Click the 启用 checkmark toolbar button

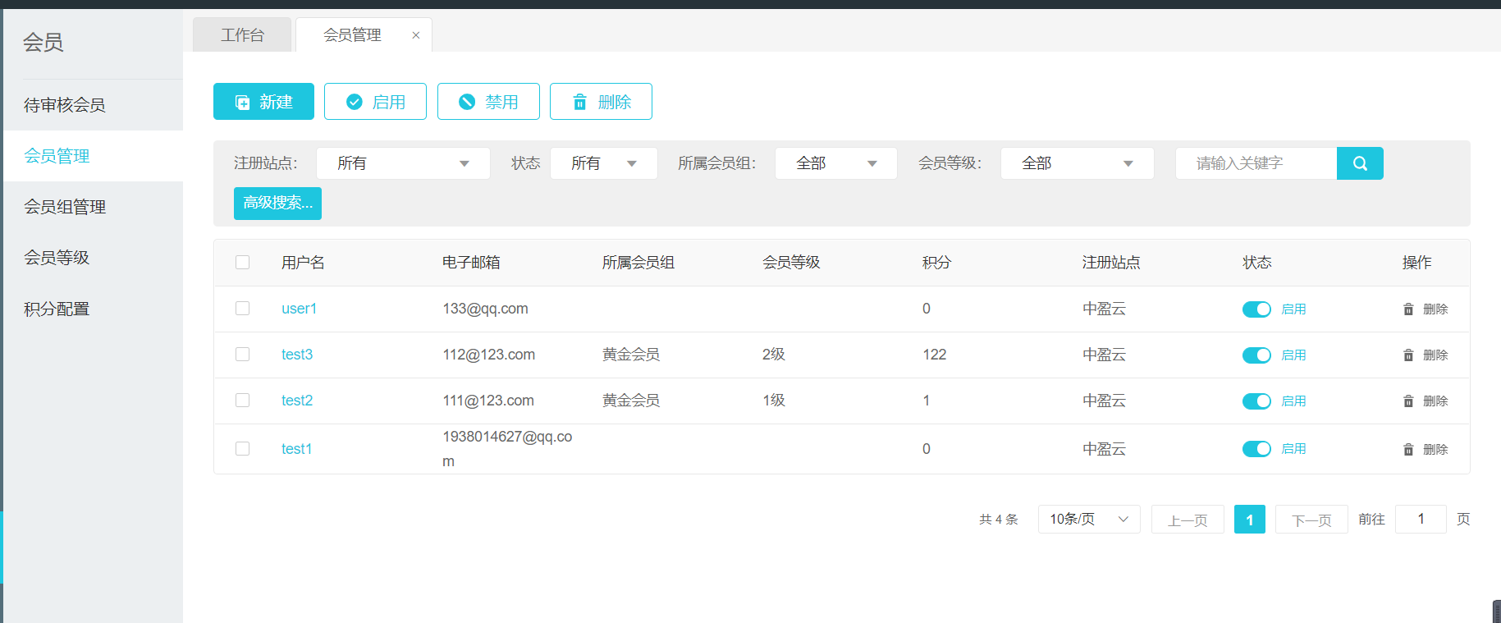(375, 102)
